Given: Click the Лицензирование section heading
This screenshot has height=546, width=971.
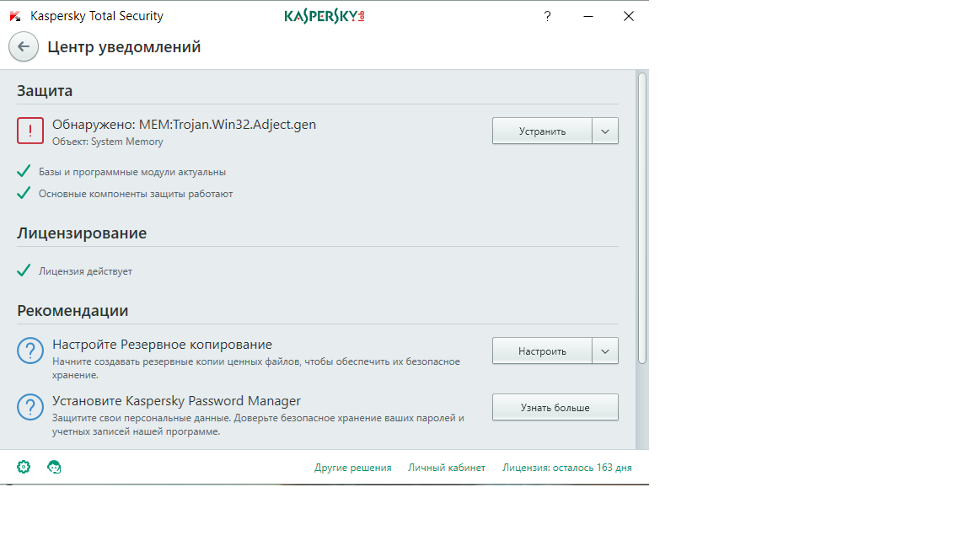Looking at the screenshot, I should [x=82, y=233].
